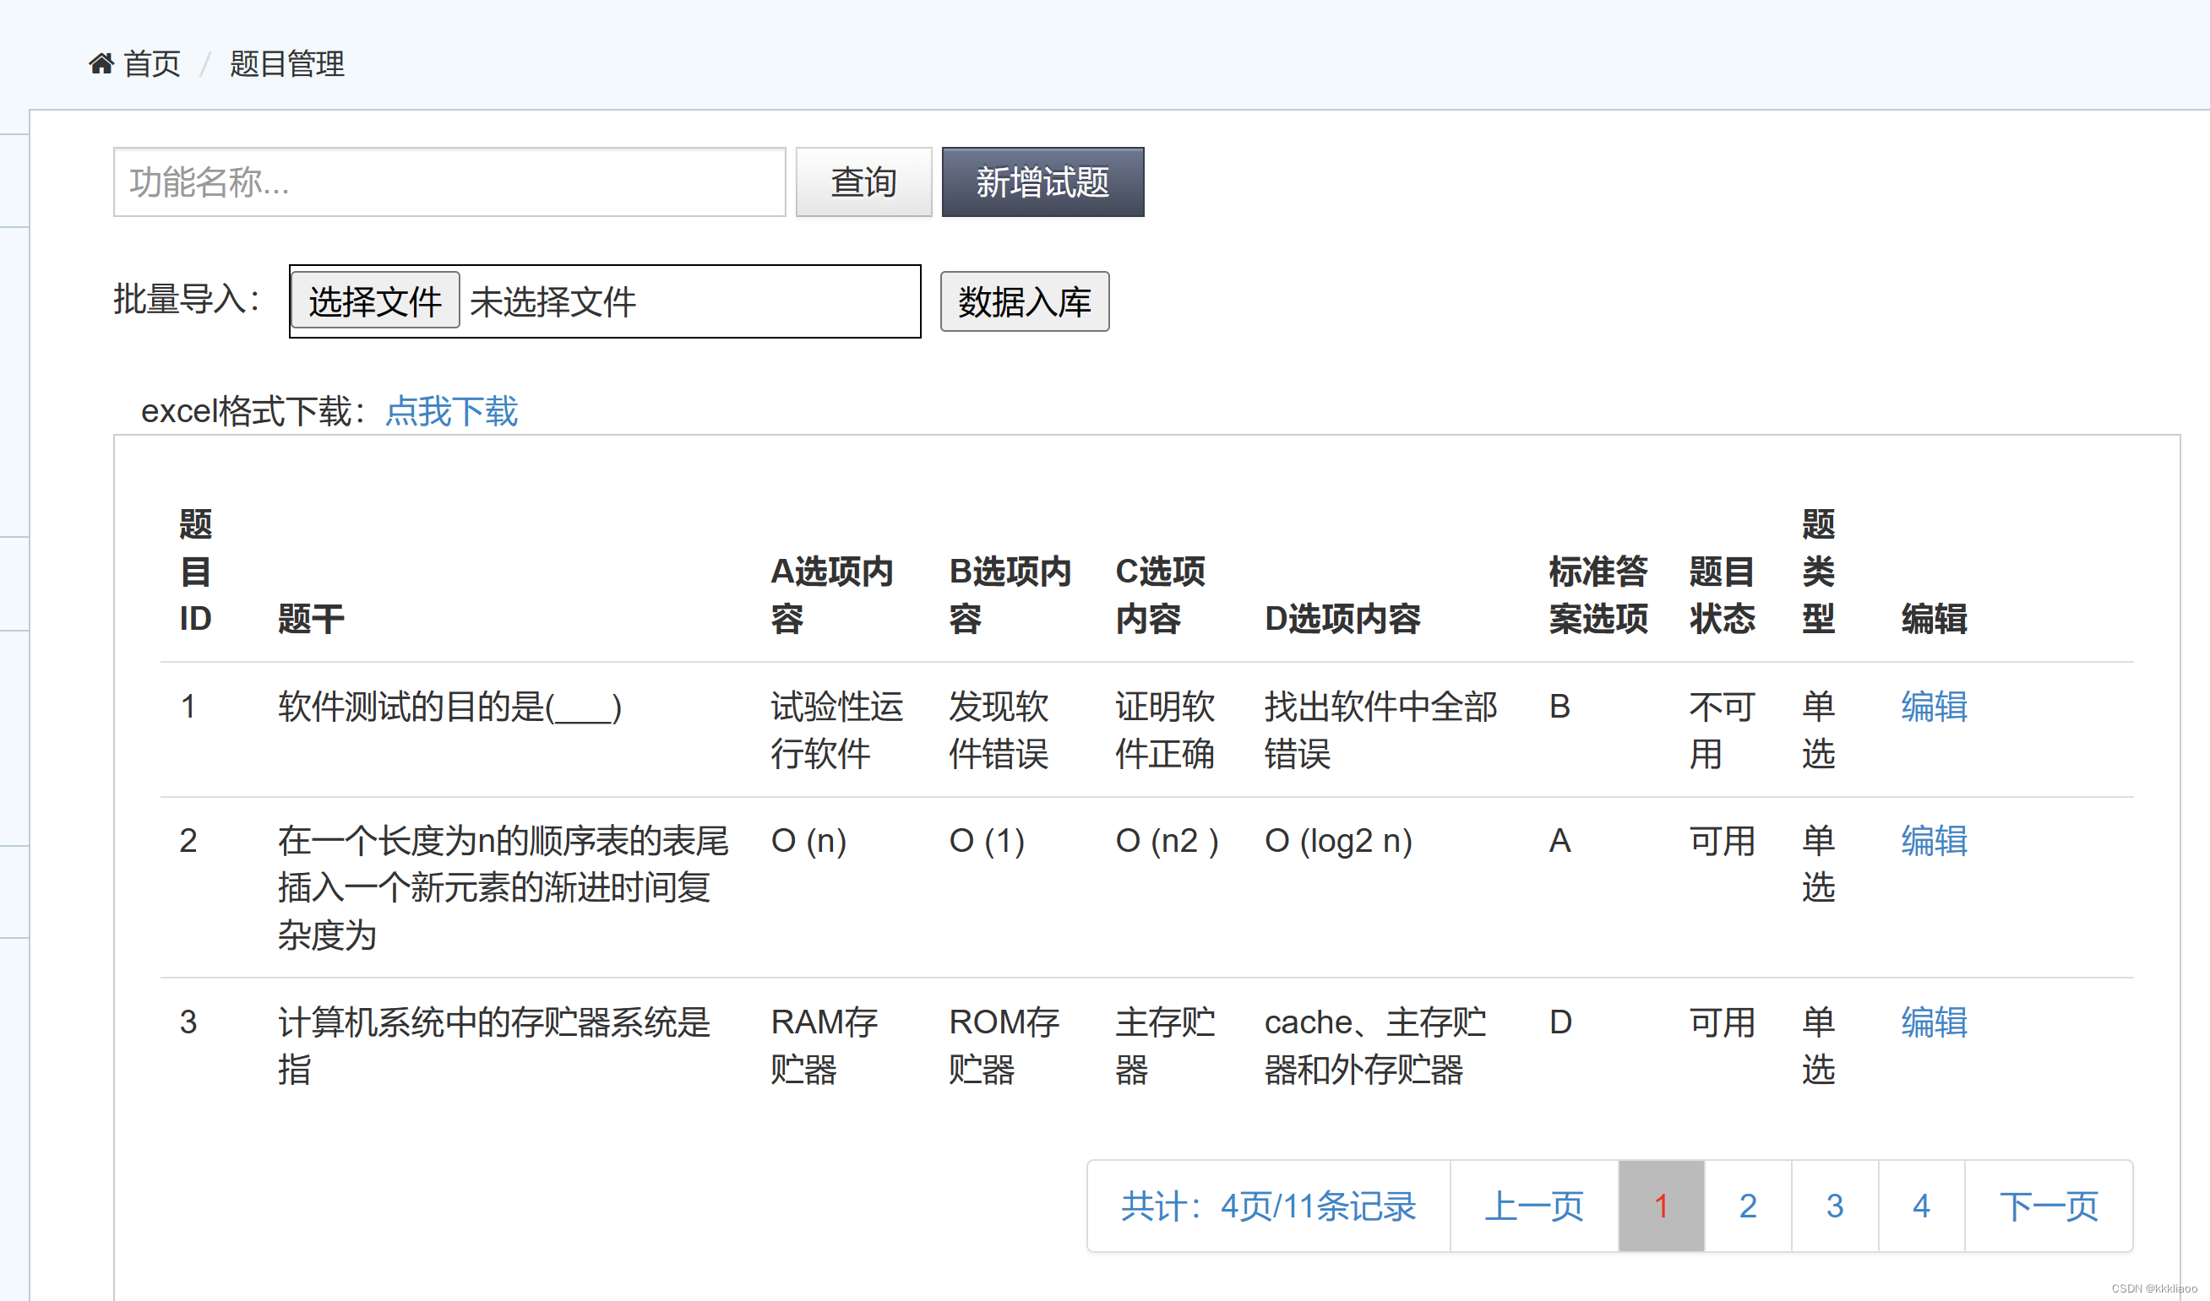Open the 新增试题 dialog
This screenshot has height=1301, width=2210.
pos(1042,182)
